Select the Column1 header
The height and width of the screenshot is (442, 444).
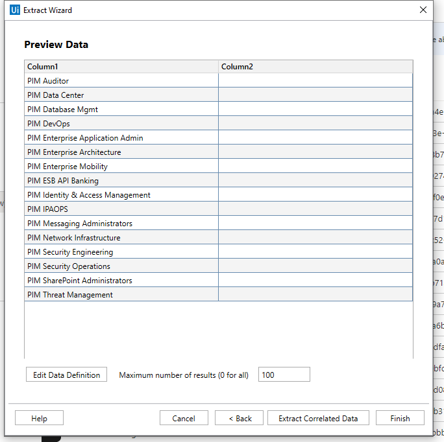(x=121, y=67)
